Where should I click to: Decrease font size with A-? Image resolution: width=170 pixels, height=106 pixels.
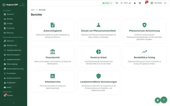point(122,3)
